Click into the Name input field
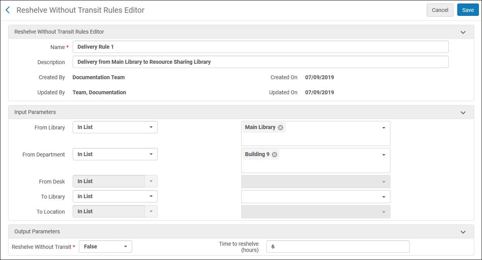The width and height of the screenshot is (482, 260). coord(260,47)
